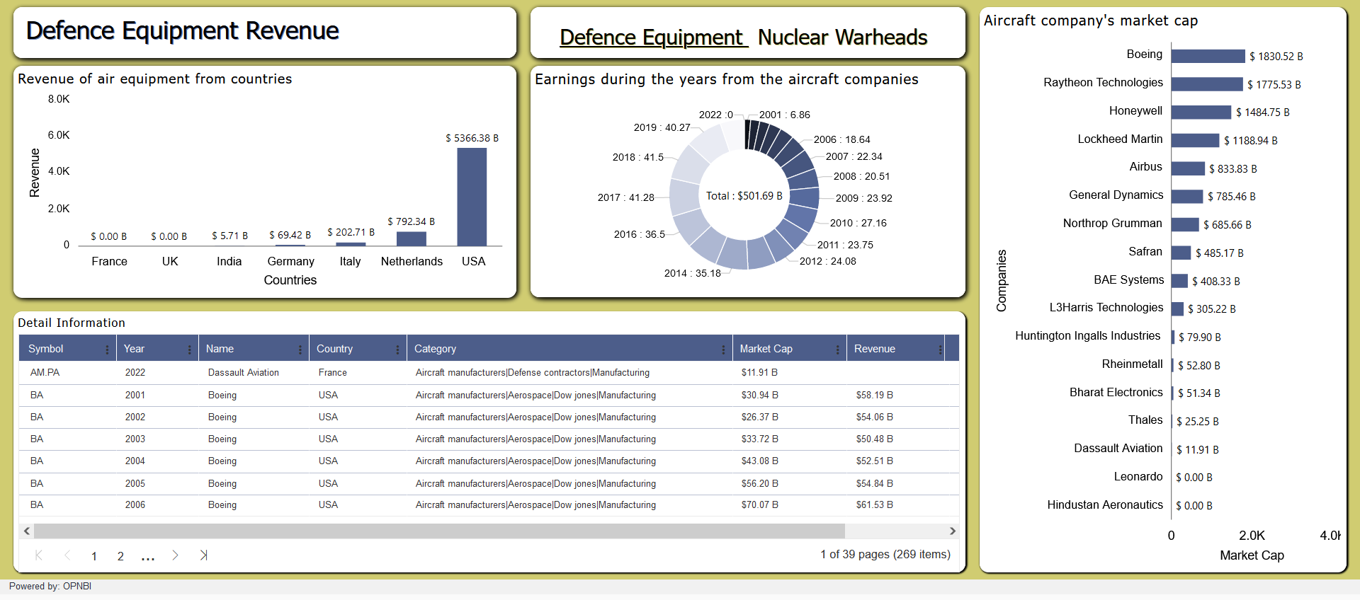The width and height of the screenshot is (1360, 600).
Task: Click the 'France' country cell
Action: click(332, 372)
